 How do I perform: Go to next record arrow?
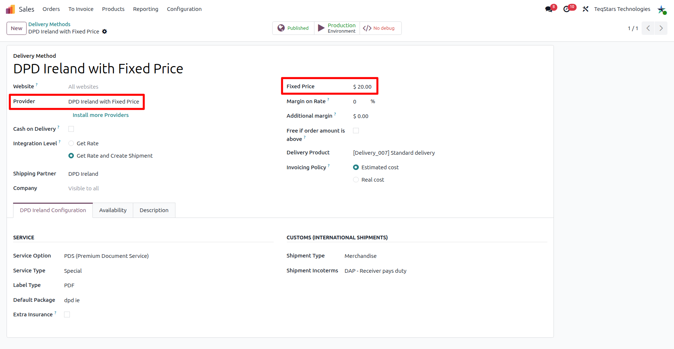pos(661,28)
